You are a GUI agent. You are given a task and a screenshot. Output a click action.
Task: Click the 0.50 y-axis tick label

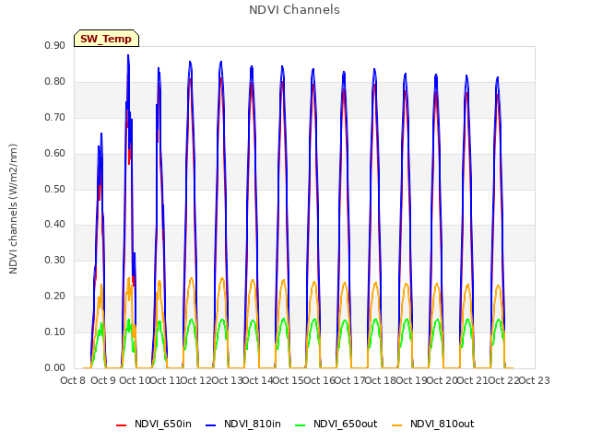tap(55, 189)
